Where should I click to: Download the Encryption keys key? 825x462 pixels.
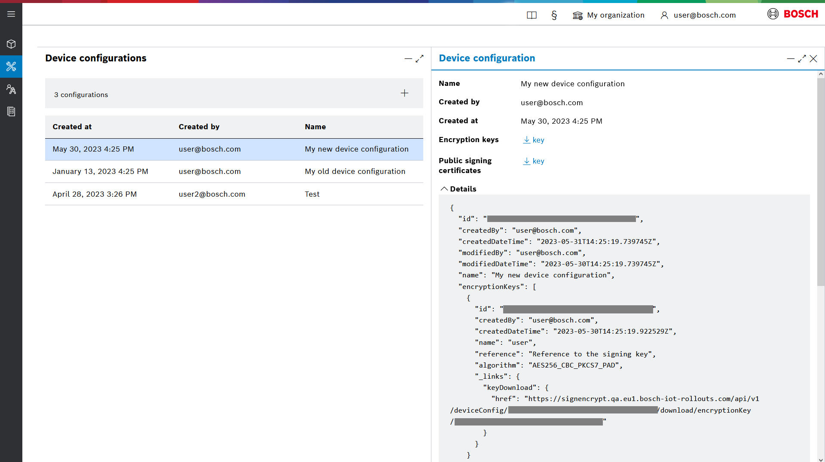(533, 140)
